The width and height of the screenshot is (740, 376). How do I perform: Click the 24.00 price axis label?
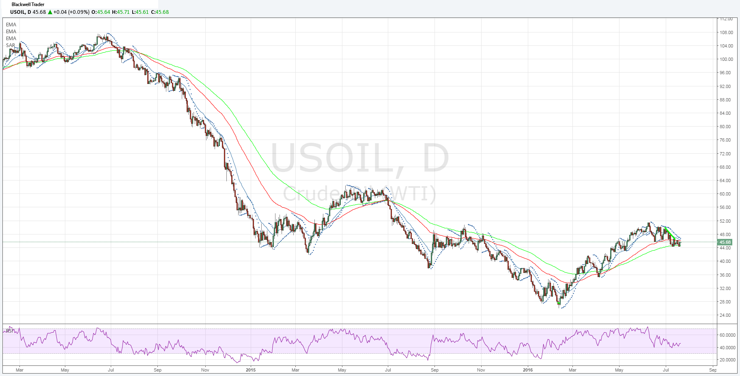[x=725, y=315]
